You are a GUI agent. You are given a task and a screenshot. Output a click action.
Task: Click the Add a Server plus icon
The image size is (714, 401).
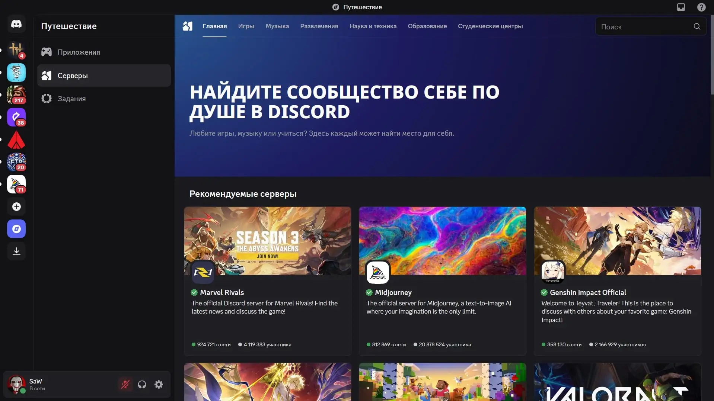click(x=16, y=206)
